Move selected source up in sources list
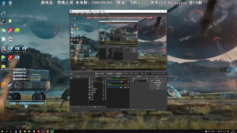This screenshot has height=133, width=237. [98, 107]
